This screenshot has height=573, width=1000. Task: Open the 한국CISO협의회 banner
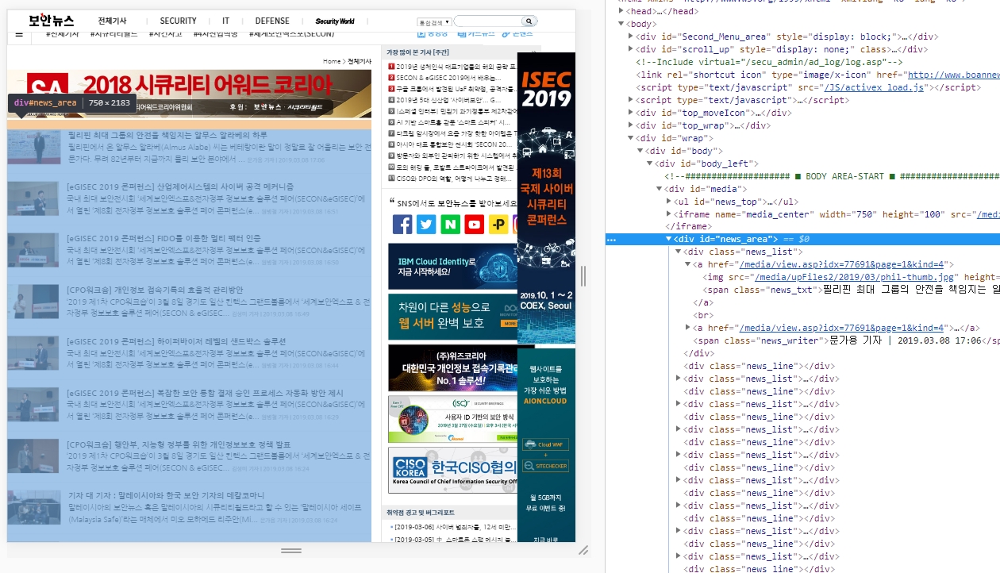[452, 471]
